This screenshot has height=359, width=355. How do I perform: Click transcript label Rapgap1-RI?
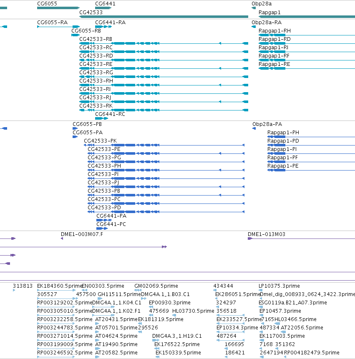tap(274, 48)
